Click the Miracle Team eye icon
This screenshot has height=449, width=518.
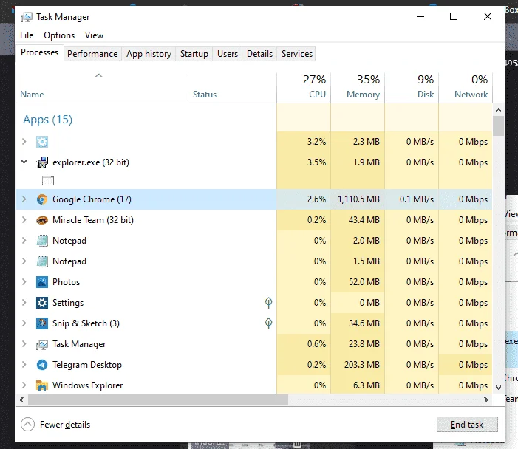click(42, 220)
